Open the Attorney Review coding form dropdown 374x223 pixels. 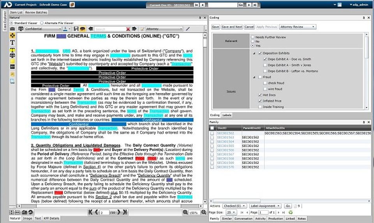click(x=298, y=27)
